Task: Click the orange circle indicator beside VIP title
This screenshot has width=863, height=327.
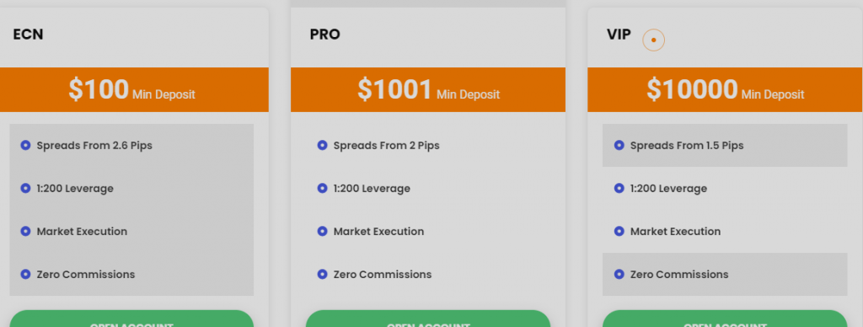Action: [654, 40]
